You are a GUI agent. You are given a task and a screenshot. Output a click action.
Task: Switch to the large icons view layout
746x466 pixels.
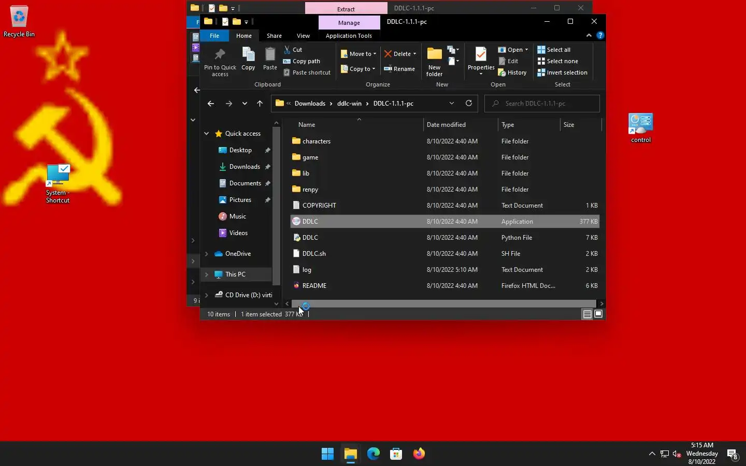598,314
